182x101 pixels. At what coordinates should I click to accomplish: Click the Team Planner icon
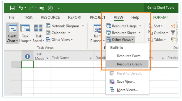click(x=97, y=28)
